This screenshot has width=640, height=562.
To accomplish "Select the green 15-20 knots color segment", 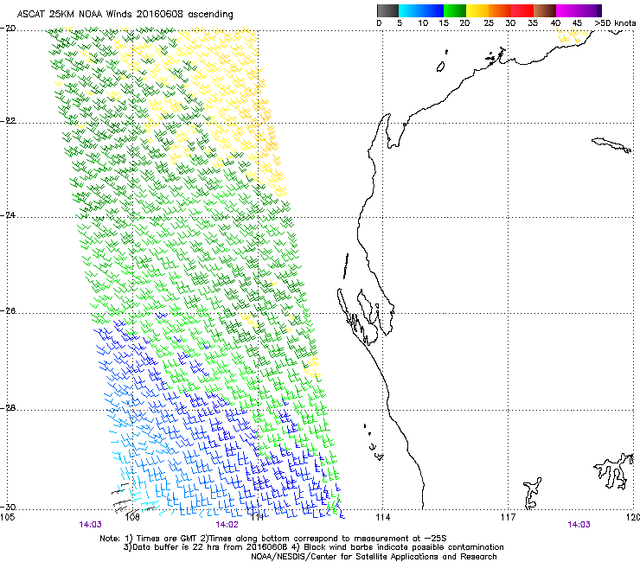I will point(455,10).
